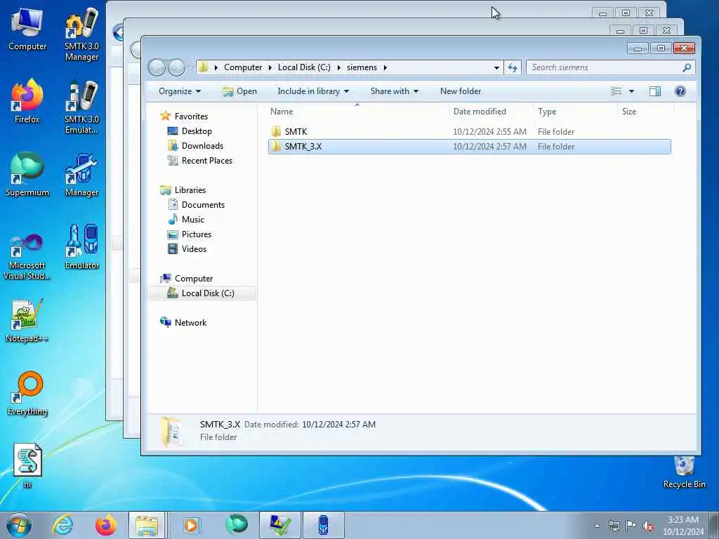Click the Computer breadcrumb in address bar
Image resolution: width=719 pixels, height=539 pixels.
(242, 67)
